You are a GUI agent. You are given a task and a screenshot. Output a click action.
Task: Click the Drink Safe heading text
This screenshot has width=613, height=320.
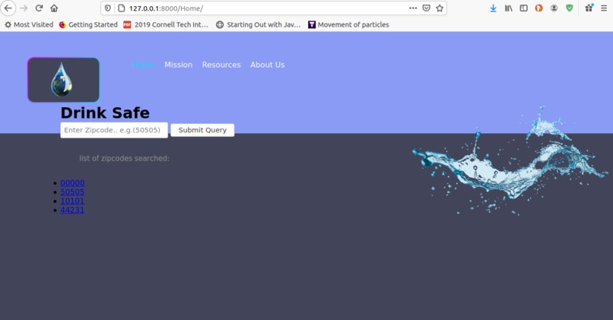[x=105, y=113]
